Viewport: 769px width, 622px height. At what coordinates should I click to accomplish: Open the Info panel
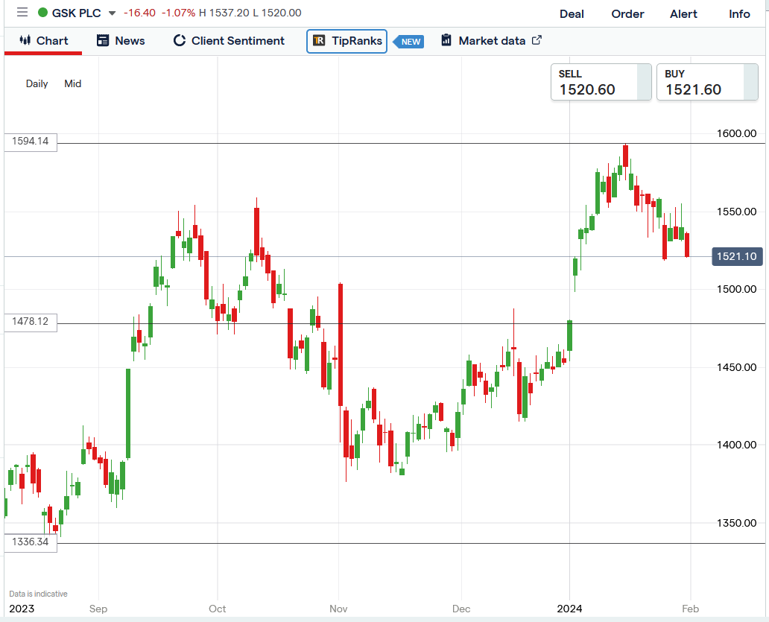click(739, 13)
